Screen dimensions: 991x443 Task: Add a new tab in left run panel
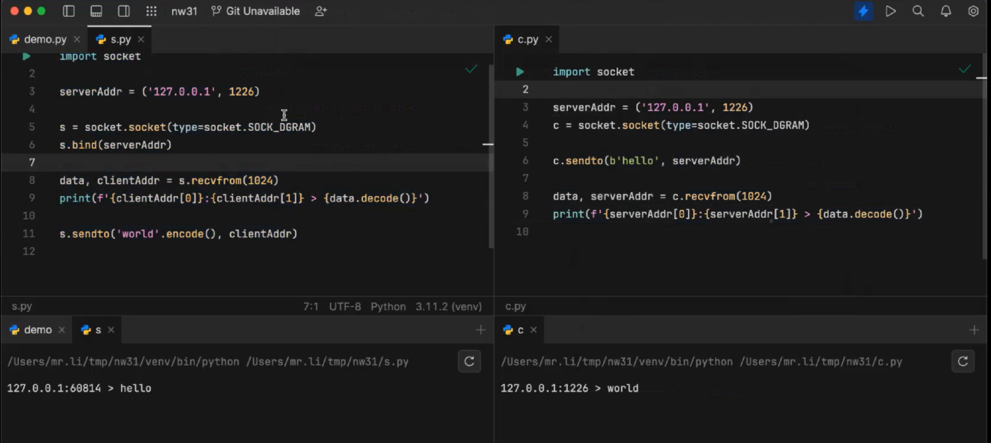[481, 330]
